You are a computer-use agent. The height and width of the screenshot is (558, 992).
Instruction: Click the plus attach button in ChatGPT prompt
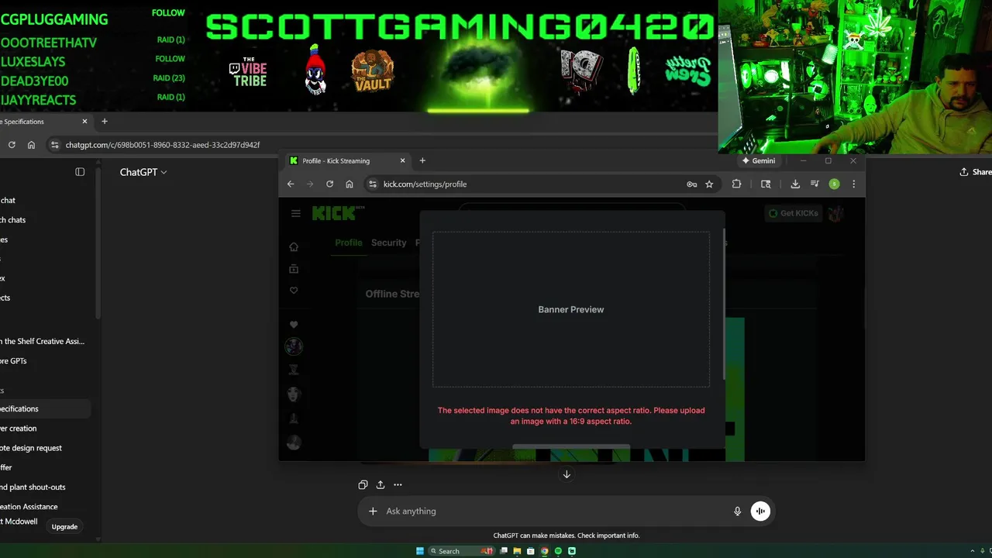pyautogui.click(x=373, y=511)
